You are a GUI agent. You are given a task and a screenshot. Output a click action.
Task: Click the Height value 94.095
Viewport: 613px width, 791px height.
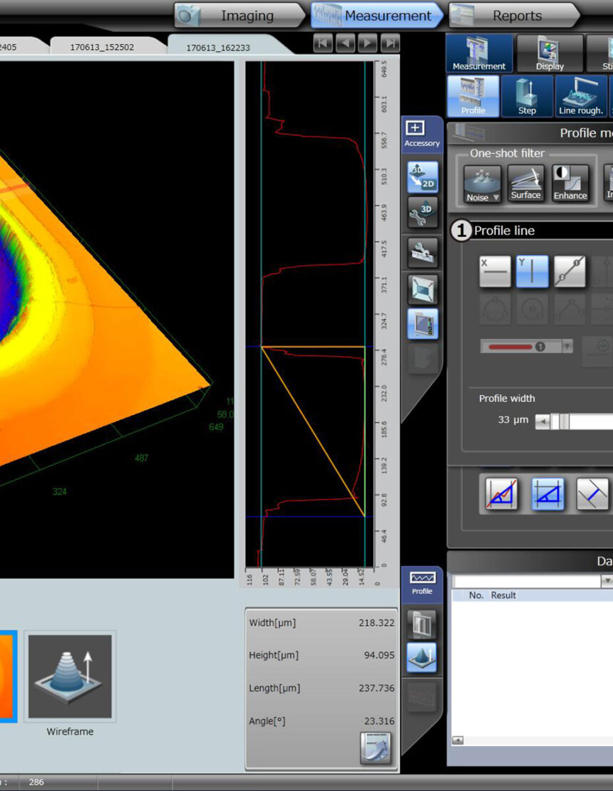(x=379, y=655)
